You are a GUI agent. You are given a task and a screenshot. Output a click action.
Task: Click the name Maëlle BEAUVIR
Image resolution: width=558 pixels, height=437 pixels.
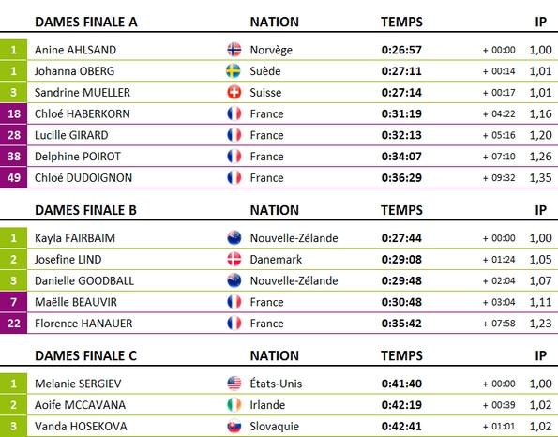pyautogui.click(x=76, y=302)
